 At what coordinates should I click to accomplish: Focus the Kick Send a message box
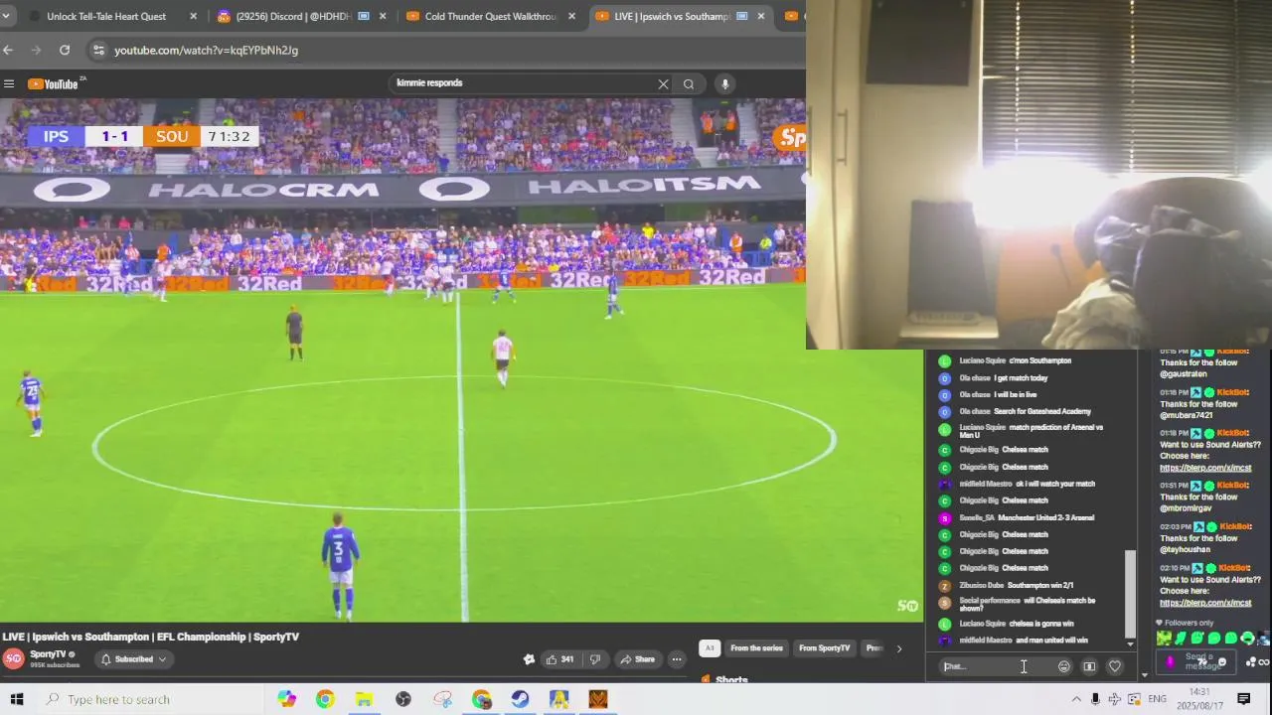[x=1195, y=662]
